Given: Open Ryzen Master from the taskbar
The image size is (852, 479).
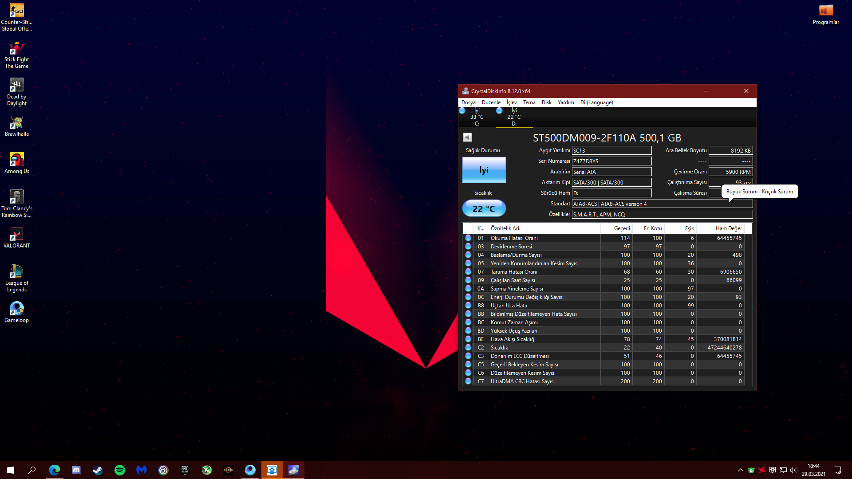Looking at the screenshot, I should point(229,470).
